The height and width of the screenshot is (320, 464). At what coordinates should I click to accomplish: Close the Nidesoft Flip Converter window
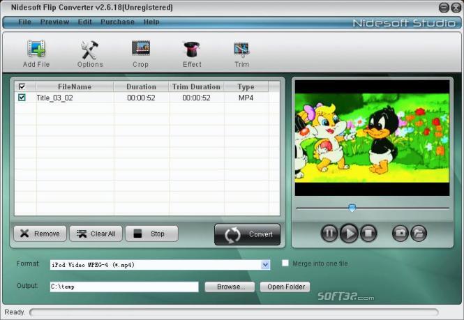click(x=456, y=8)
